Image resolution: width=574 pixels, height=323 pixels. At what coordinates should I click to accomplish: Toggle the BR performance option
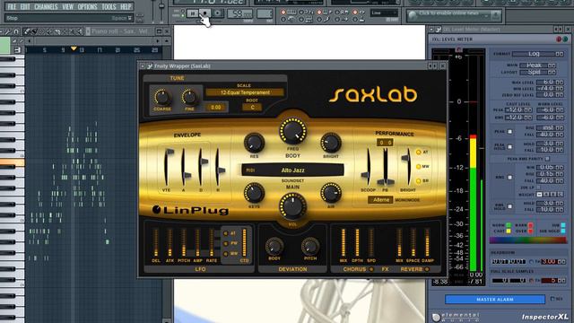point(419,181)
